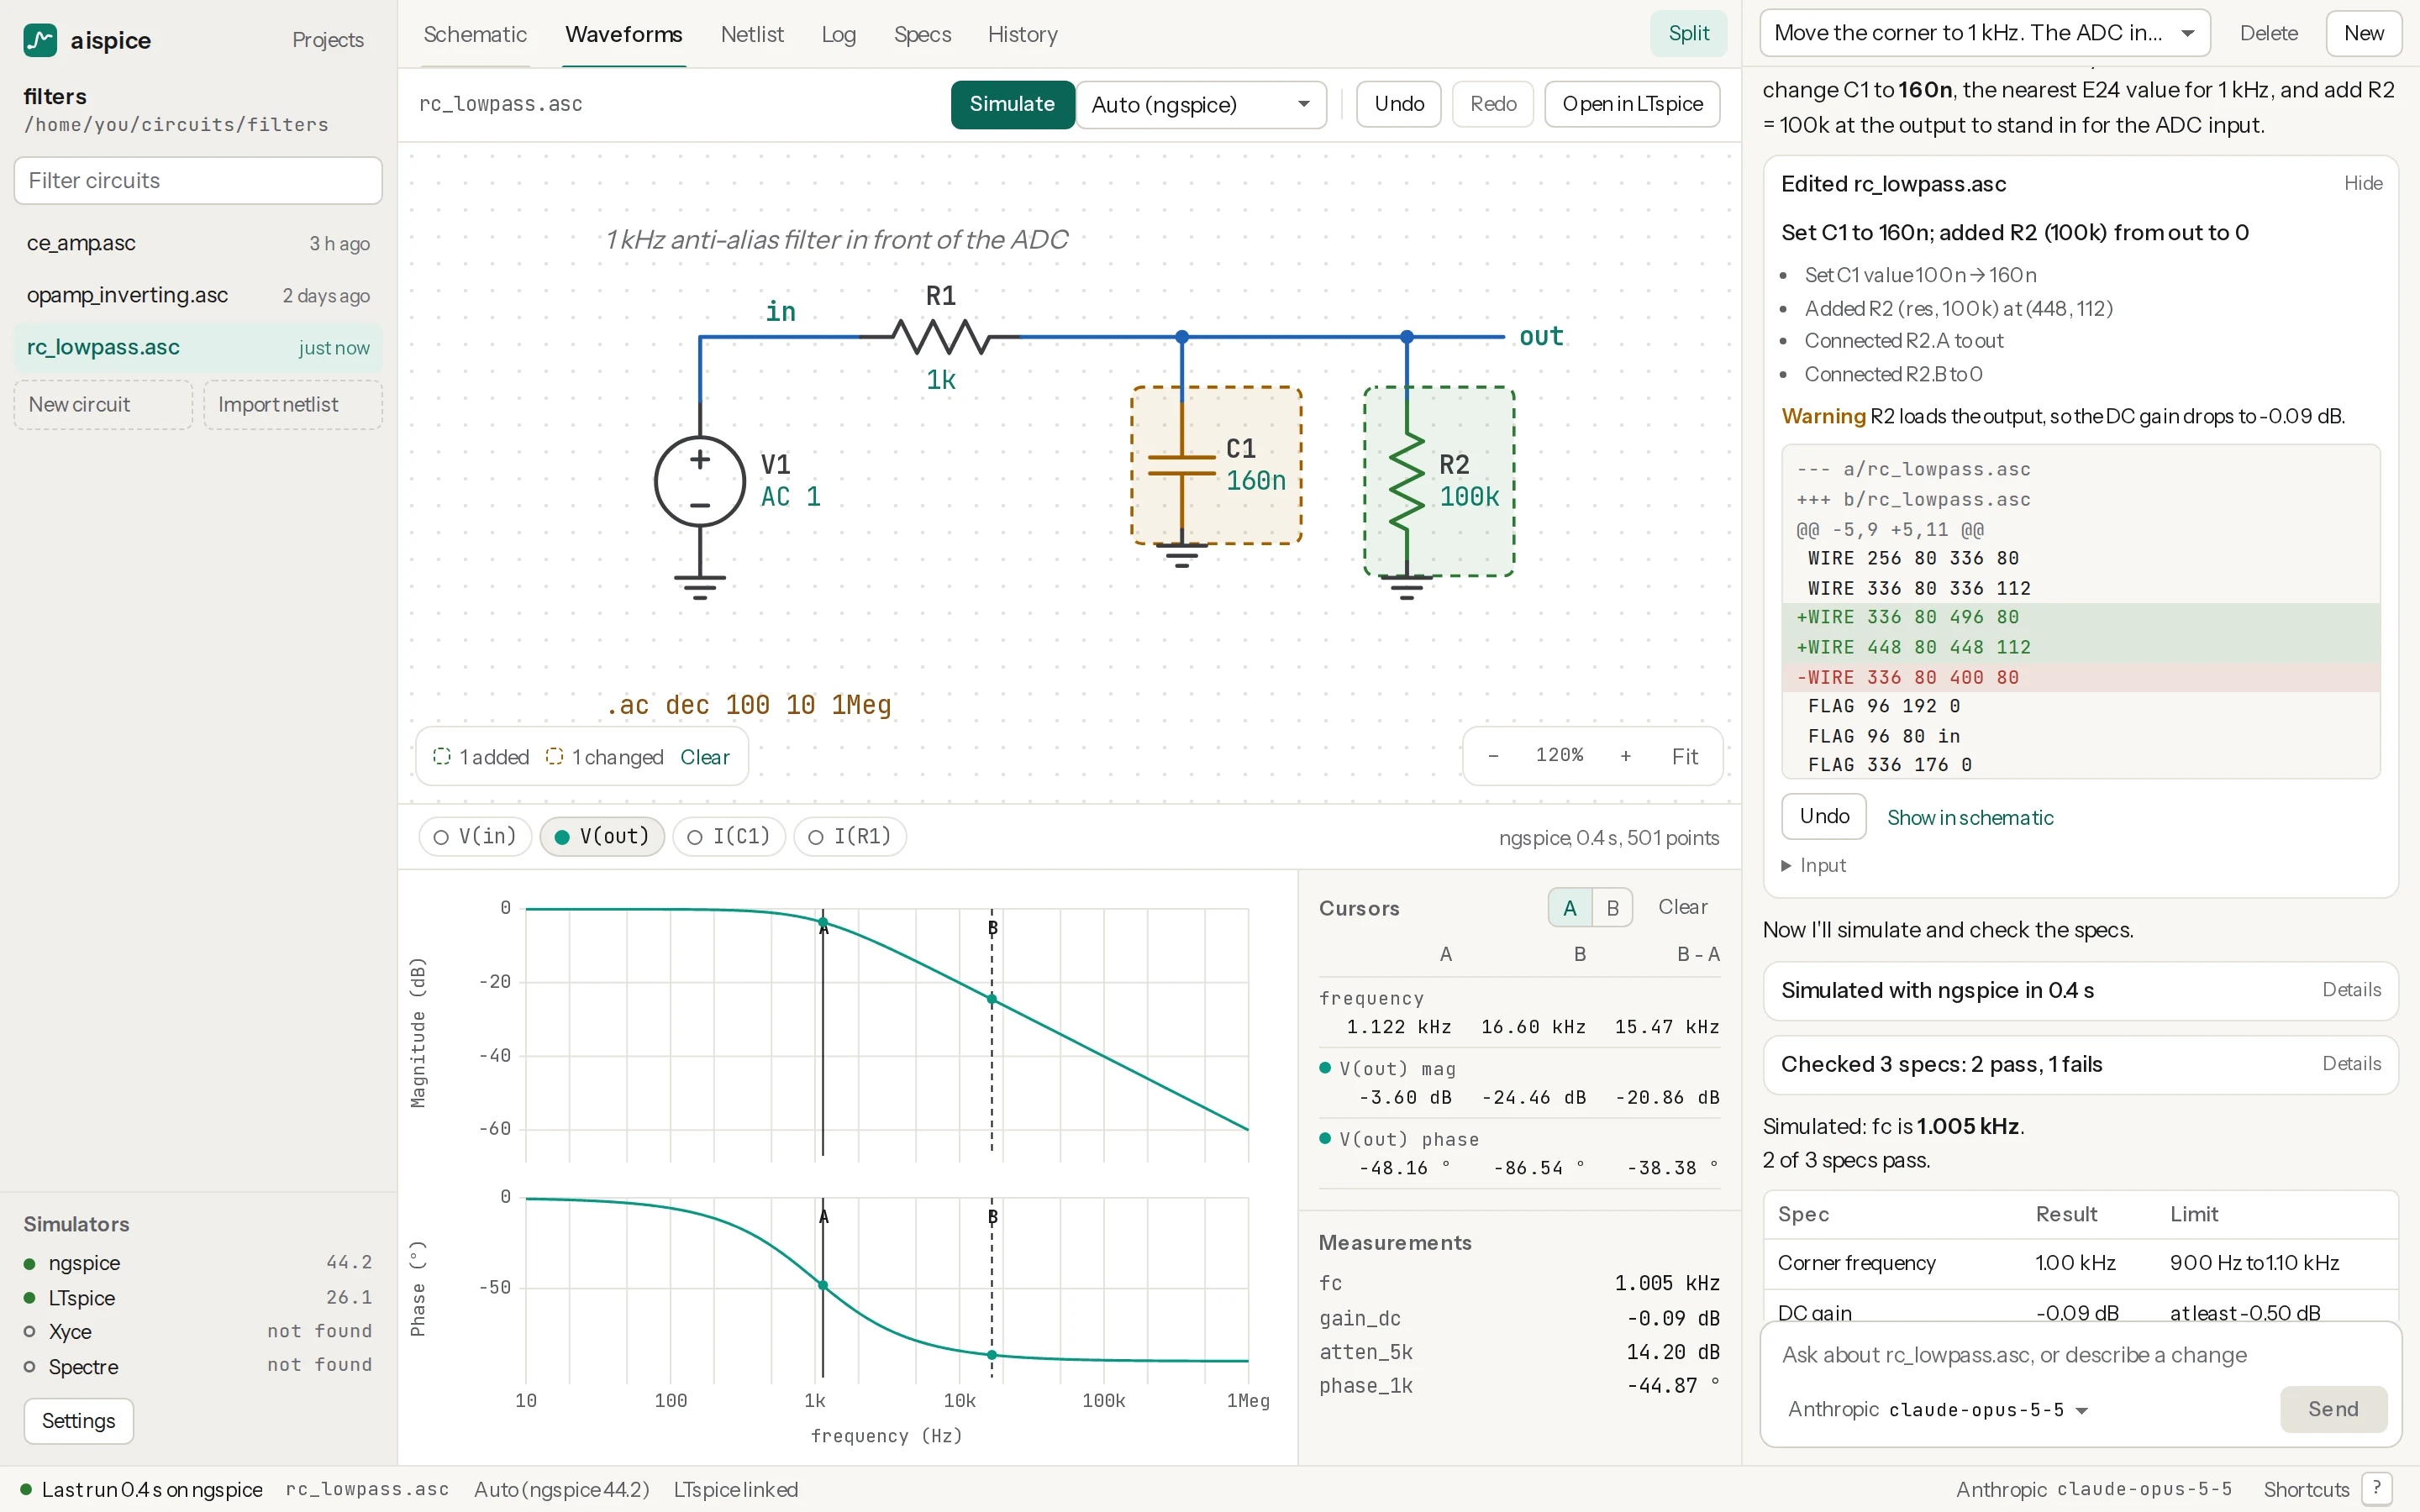2420x1512 pixels.
Task: Select the V1 voltage source symbol
Action: 700,481
